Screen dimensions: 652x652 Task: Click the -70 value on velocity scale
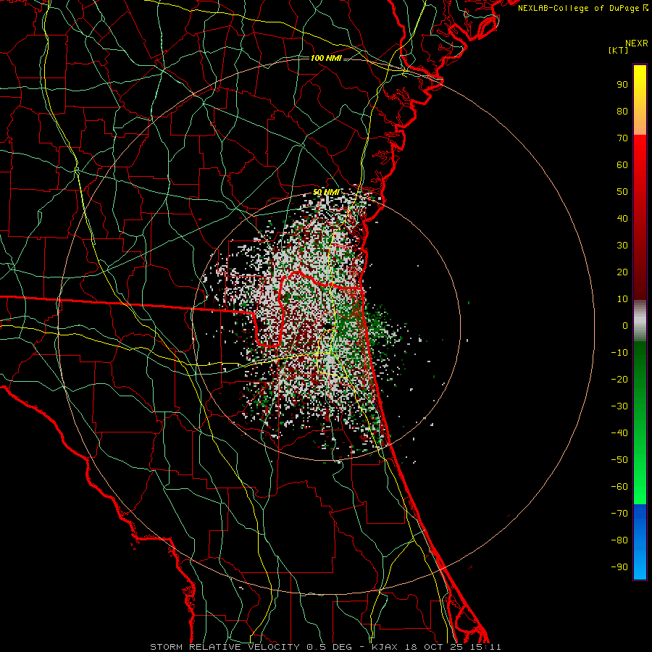pos(619,514)
